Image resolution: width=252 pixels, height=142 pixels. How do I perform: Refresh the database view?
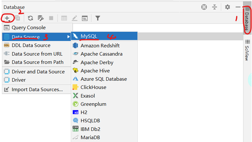(x=30, y=18)
